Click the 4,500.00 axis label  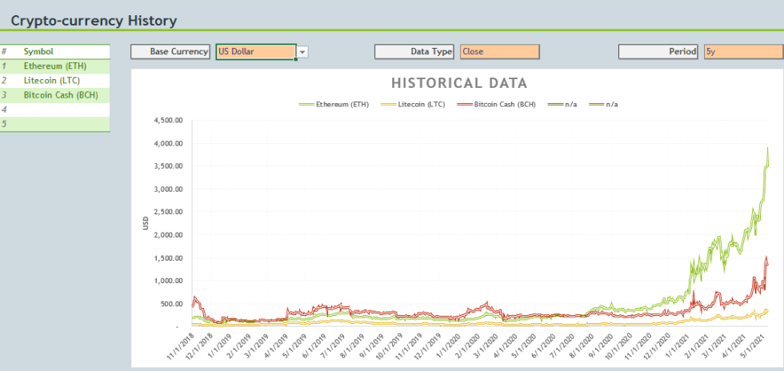coord(169,121)
